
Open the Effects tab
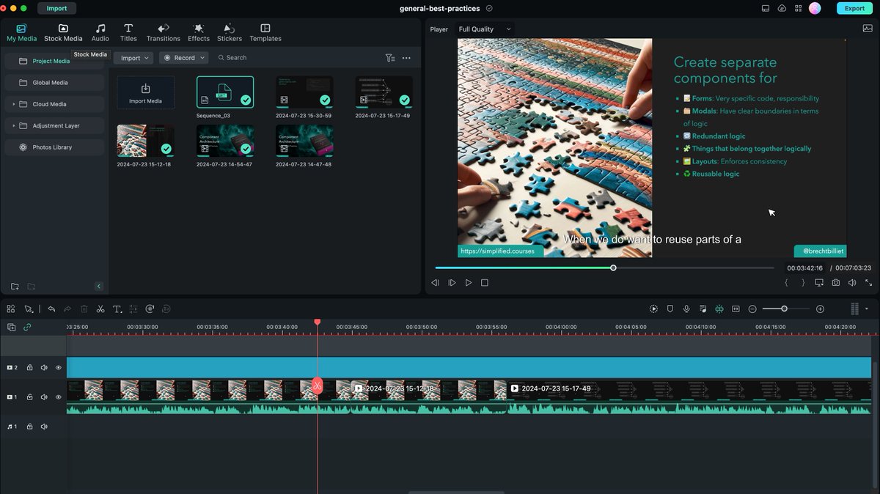[x=199, y=32]
